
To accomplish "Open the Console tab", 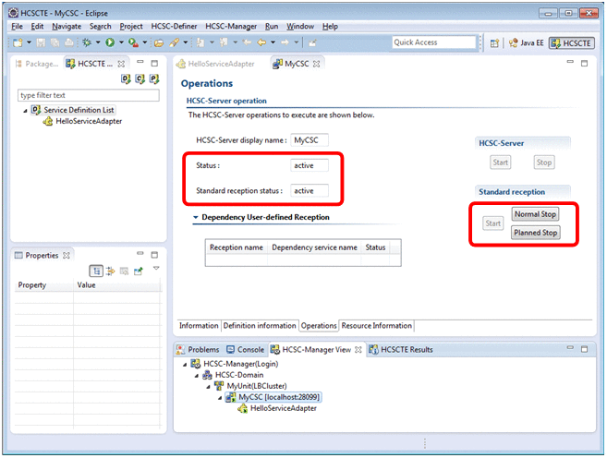I will coord(246,350).
